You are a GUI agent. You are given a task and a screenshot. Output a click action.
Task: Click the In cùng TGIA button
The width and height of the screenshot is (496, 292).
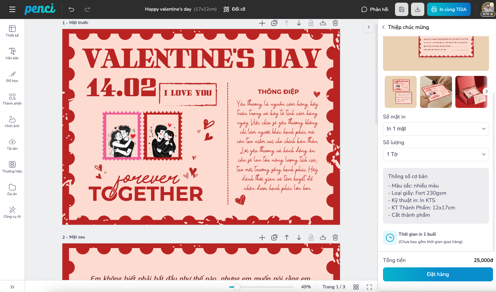(449, 9)
